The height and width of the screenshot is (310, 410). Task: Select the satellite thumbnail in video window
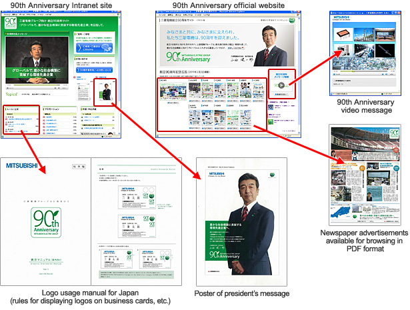[385, 50]
